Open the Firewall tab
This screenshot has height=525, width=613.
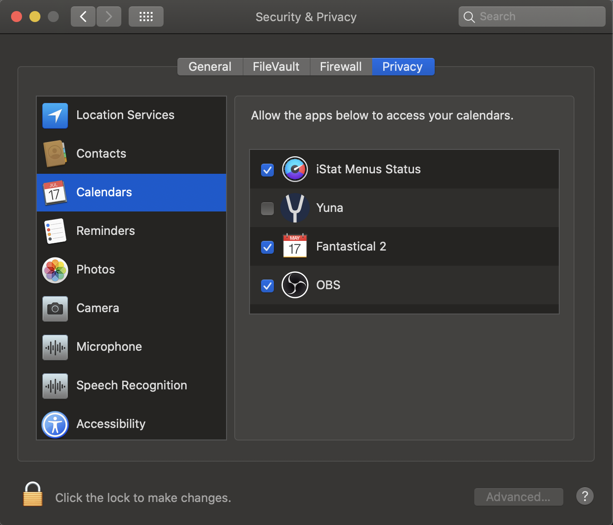(x=341, y=67)
